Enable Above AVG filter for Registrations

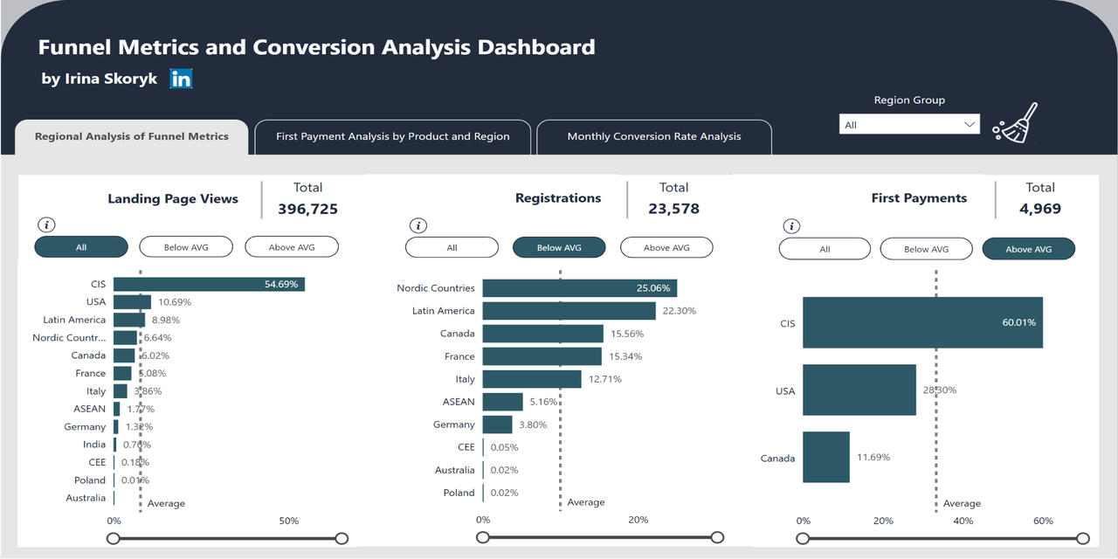click(x=666, y=247)
